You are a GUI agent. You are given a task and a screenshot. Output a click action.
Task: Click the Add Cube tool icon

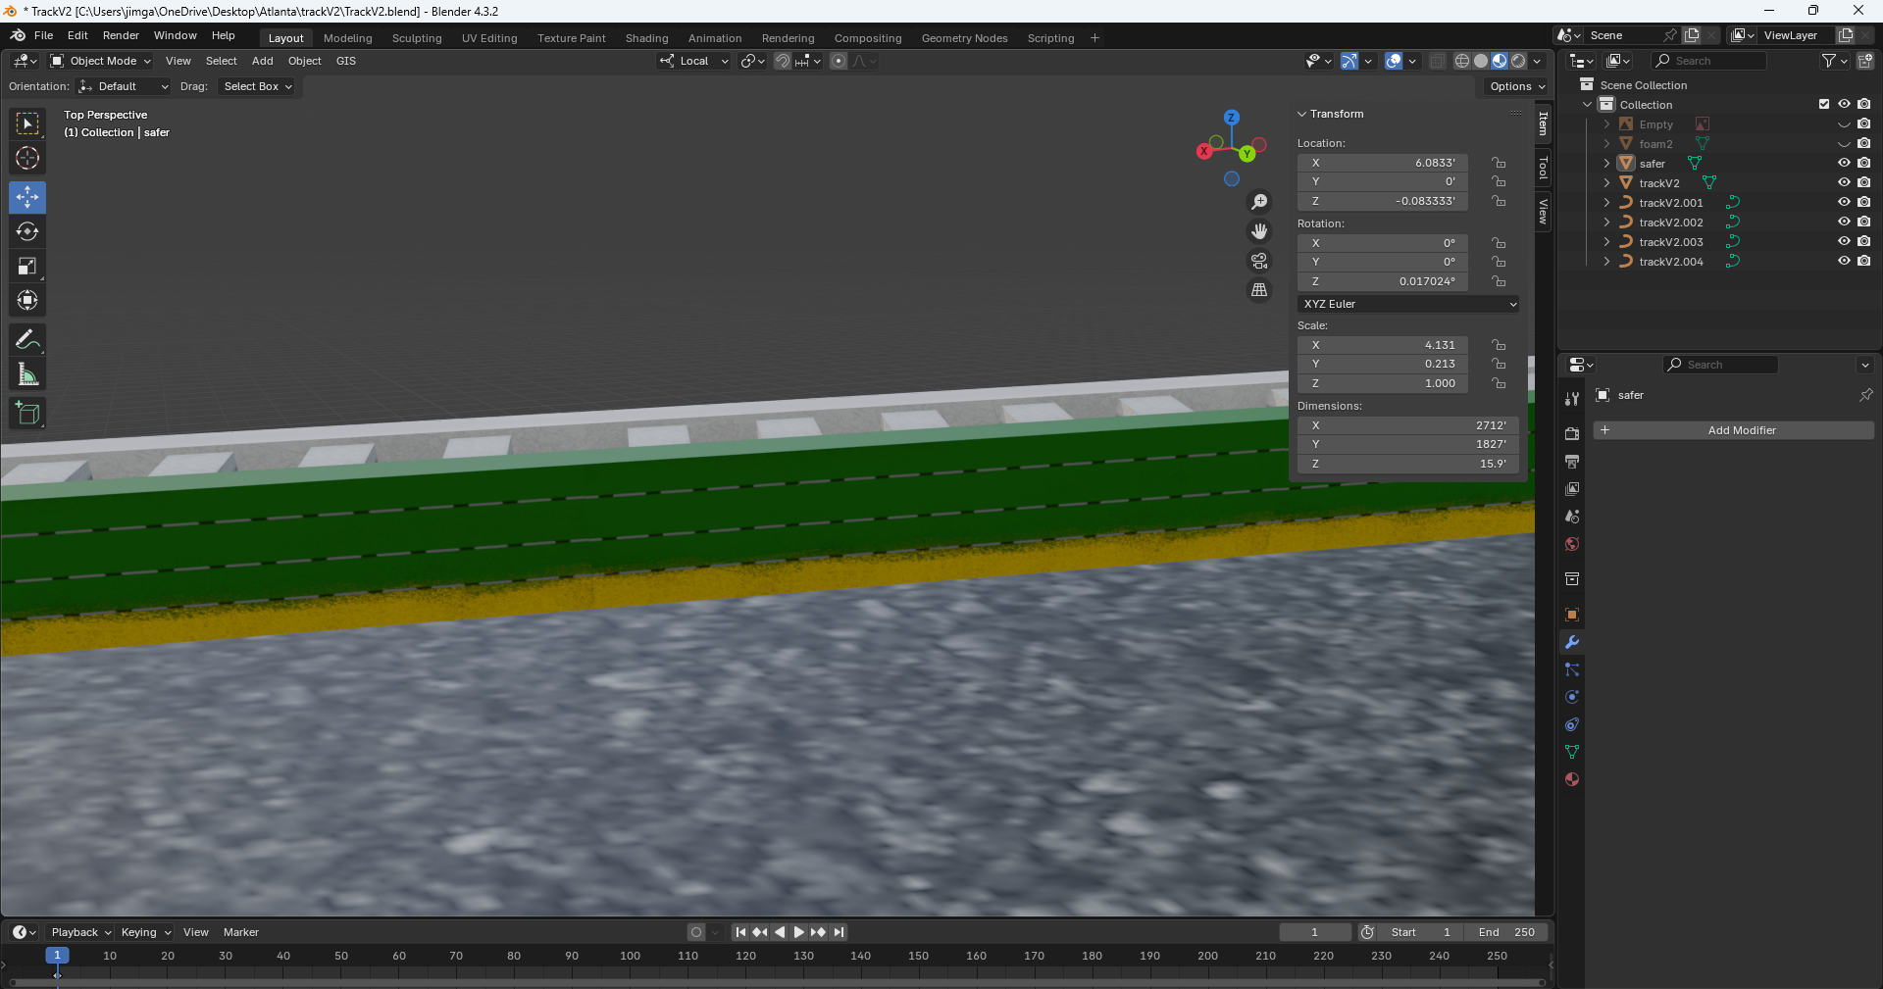[27, 414]
